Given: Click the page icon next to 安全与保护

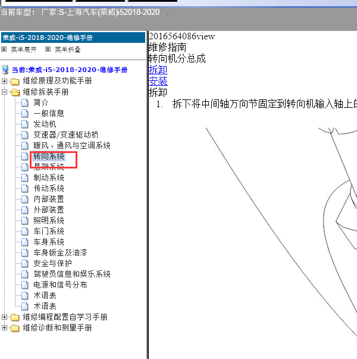Looking at the screenshot, I should point(25,264).
